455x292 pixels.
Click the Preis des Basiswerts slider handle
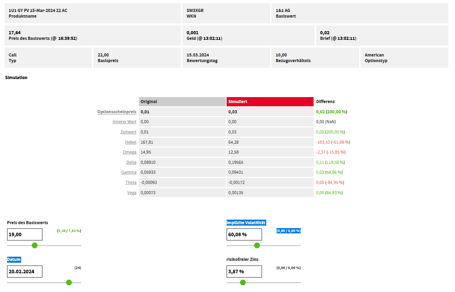point(35,245)
